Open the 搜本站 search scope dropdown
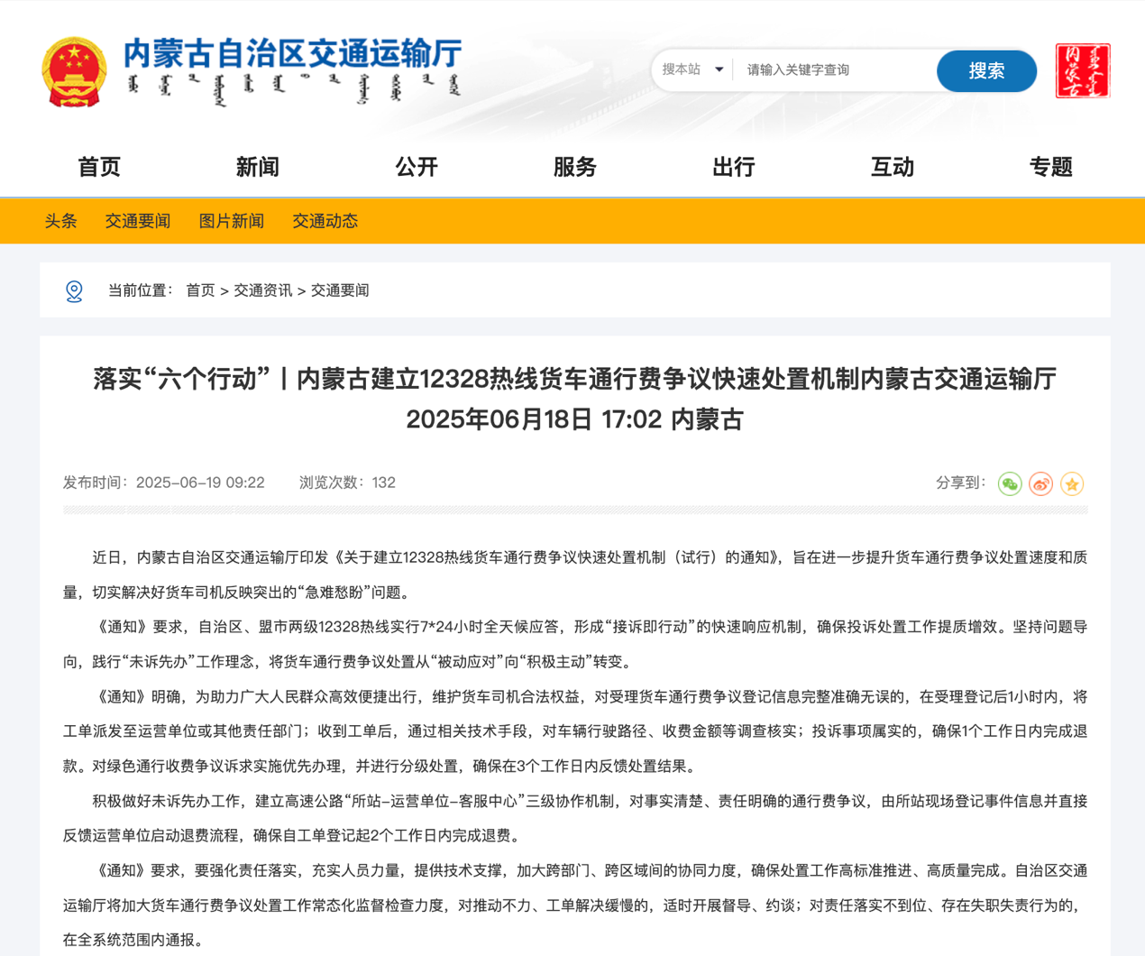 (x=692, y=69)
